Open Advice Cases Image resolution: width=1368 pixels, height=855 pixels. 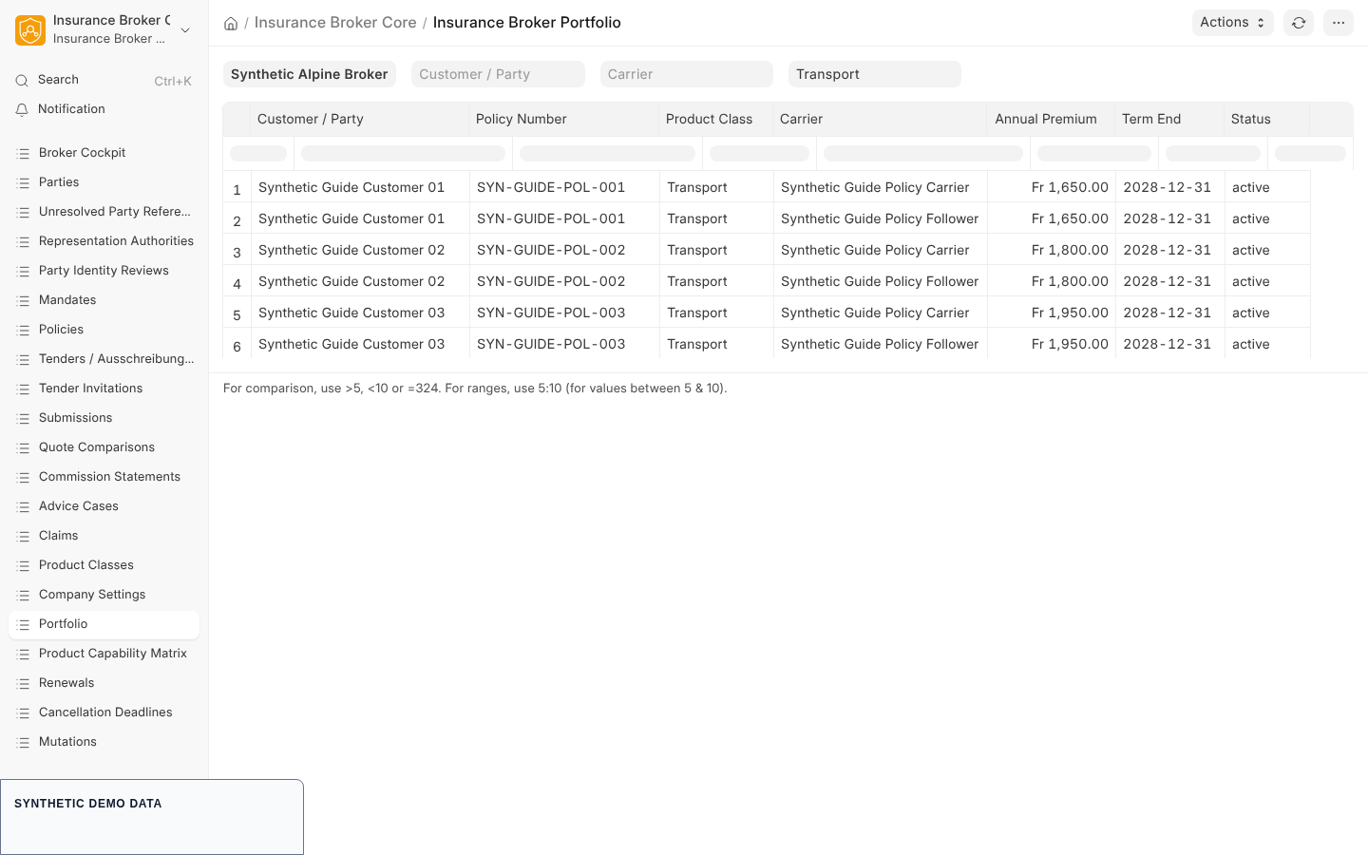[104, 506]
